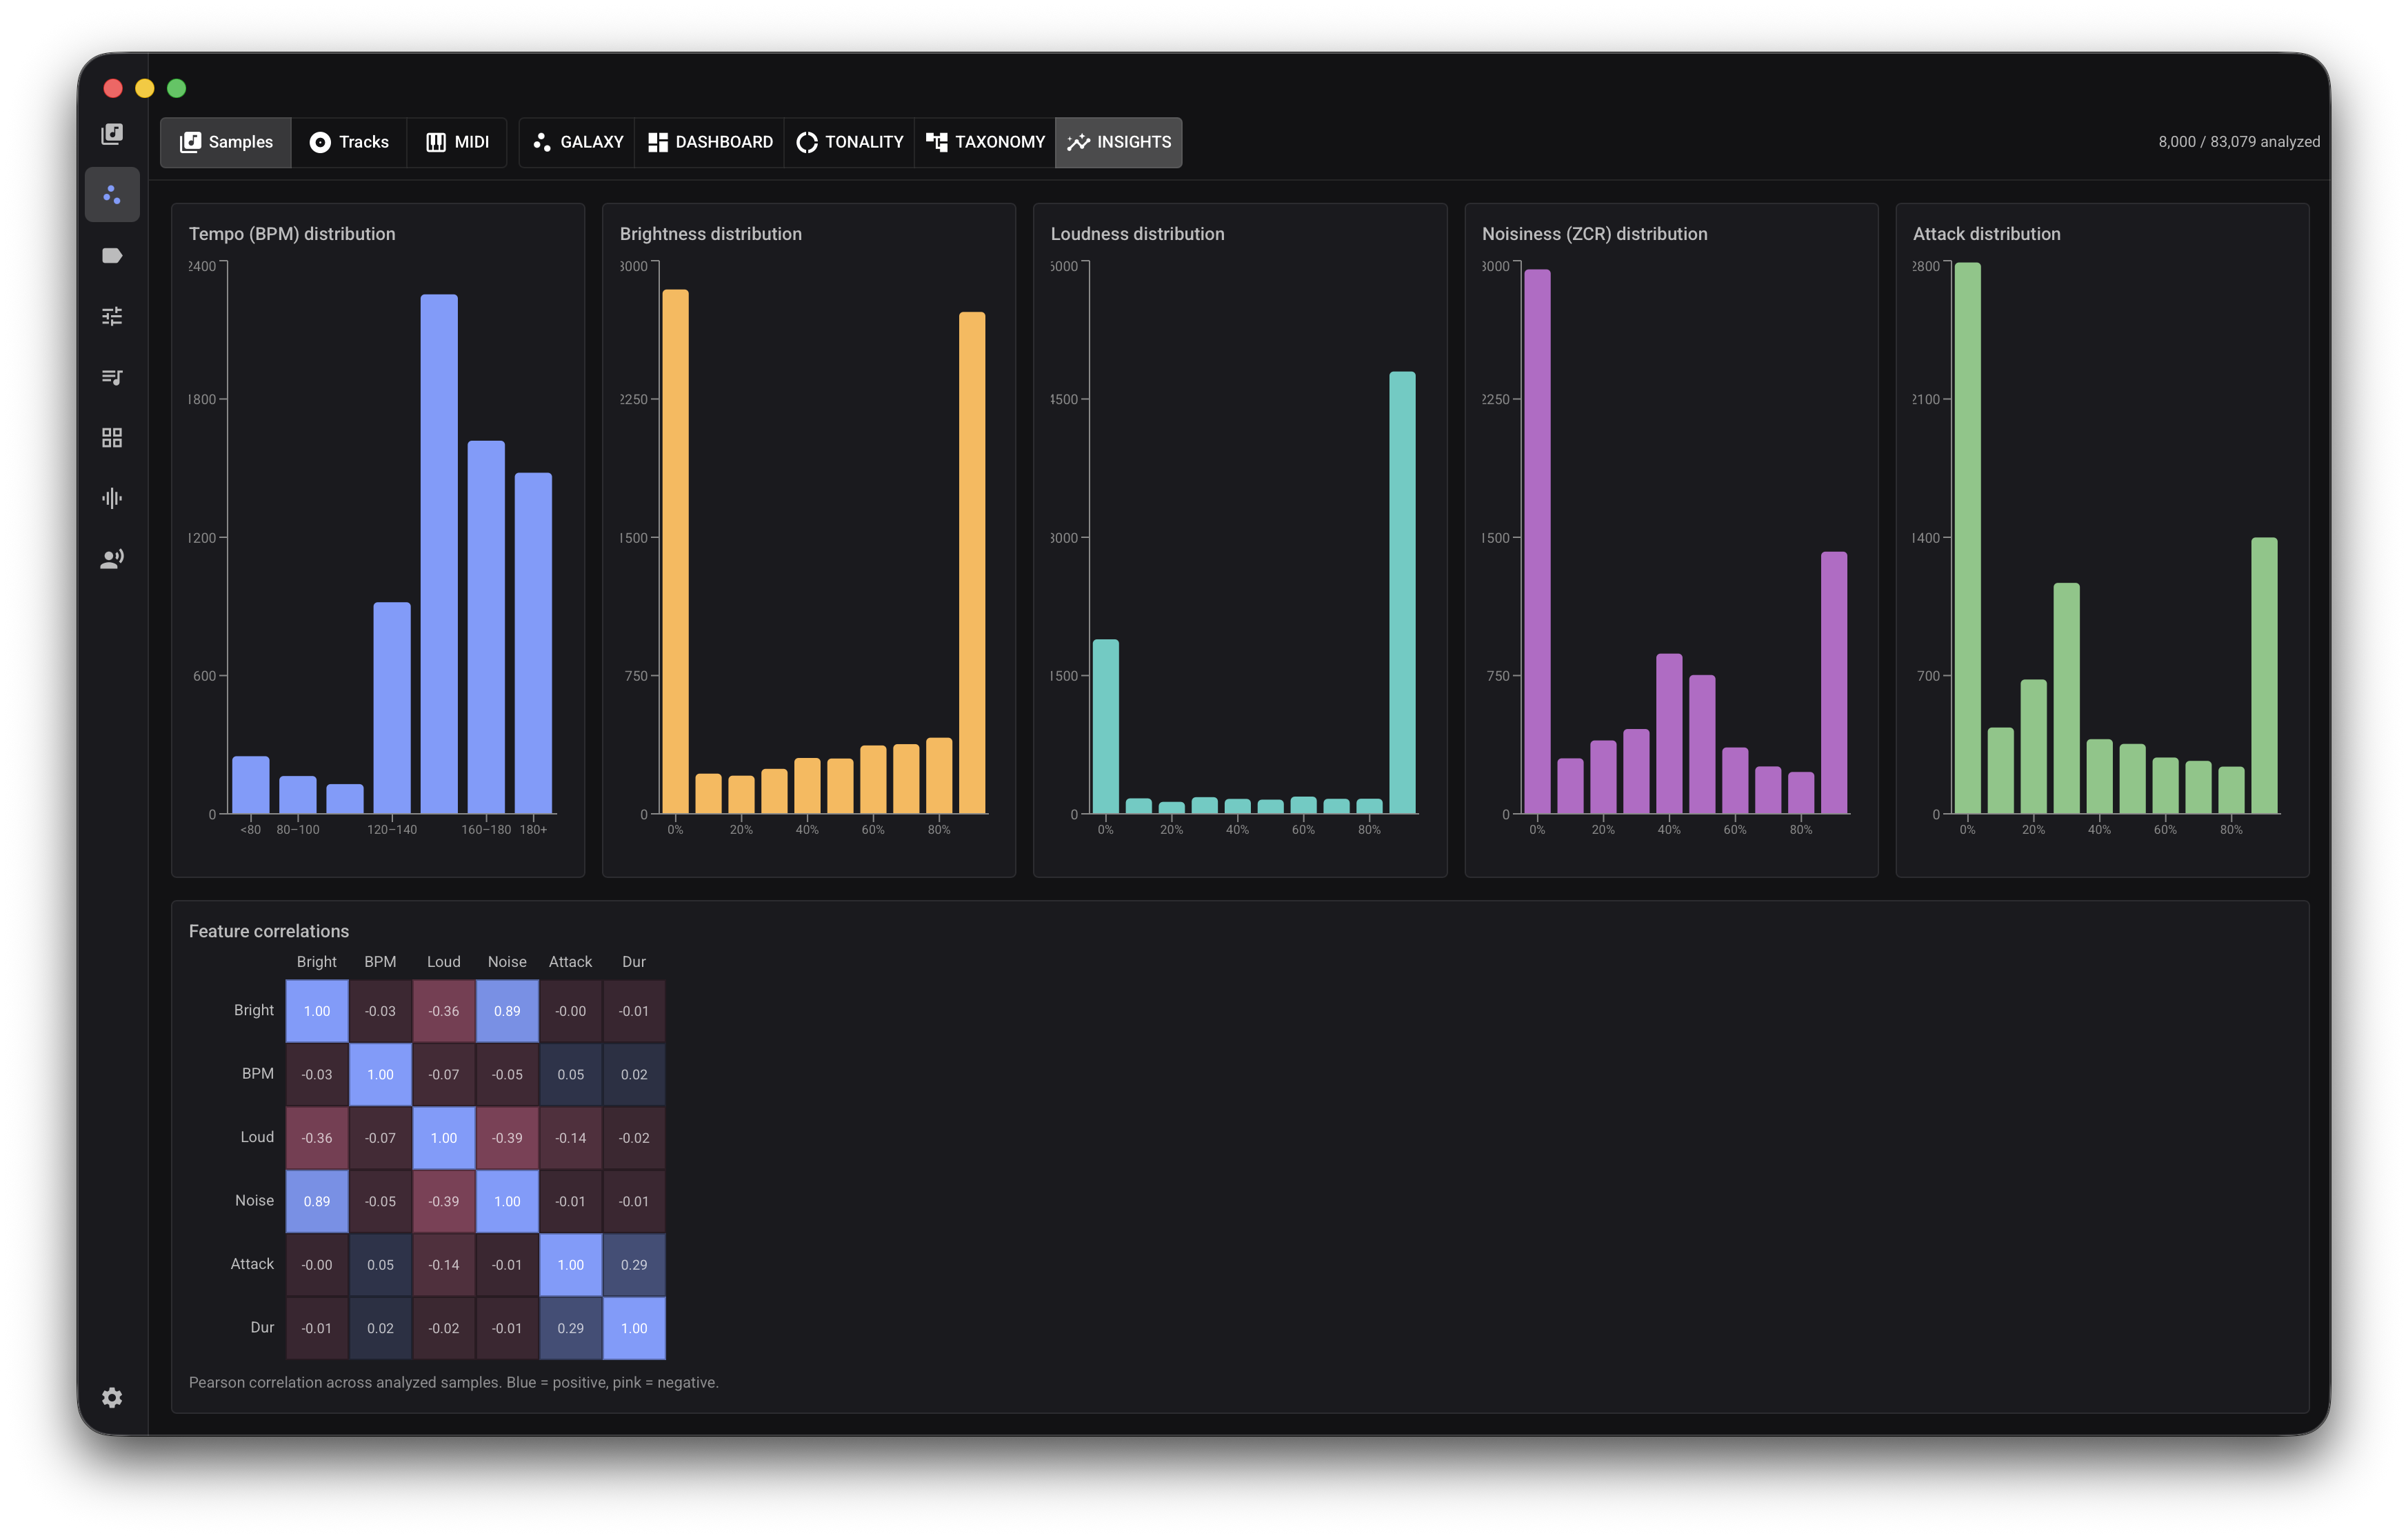Screen dimensions: 2408x1538
Task: Open the TAXONOMY view
Action: [985, 142]
